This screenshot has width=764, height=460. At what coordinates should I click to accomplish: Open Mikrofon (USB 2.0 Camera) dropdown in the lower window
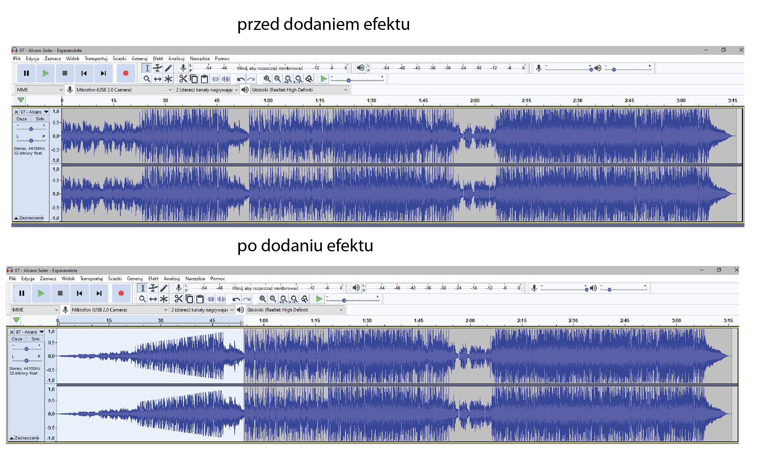[x=119, y=310]
